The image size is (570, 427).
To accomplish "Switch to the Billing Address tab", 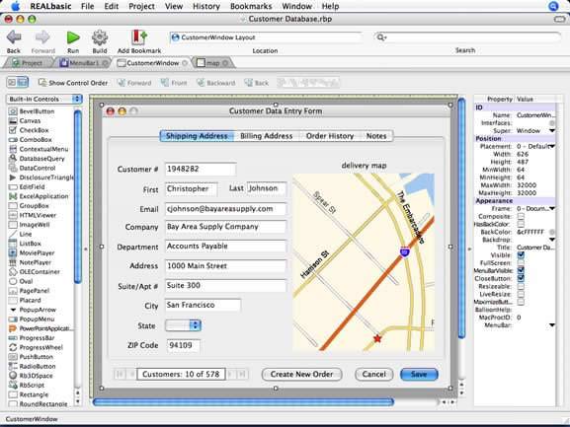I will [x=266, y=136].
